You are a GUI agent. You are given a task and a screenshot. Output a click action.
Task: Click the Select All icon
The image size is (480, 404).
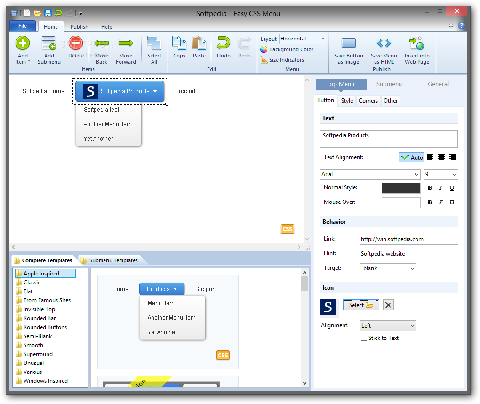point(154,43)
